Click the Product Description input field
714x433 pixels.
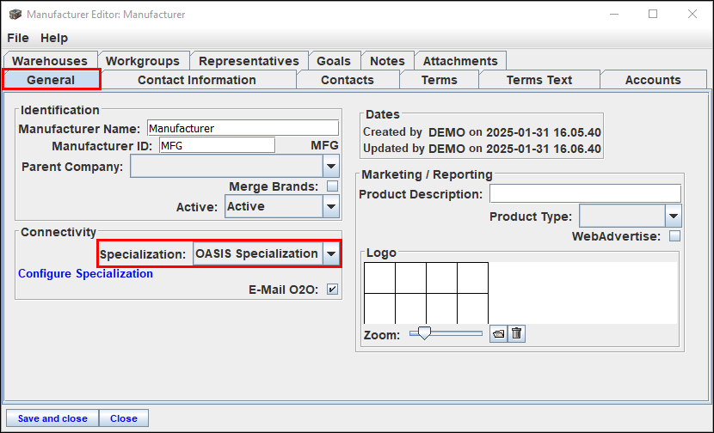point(585,193)
